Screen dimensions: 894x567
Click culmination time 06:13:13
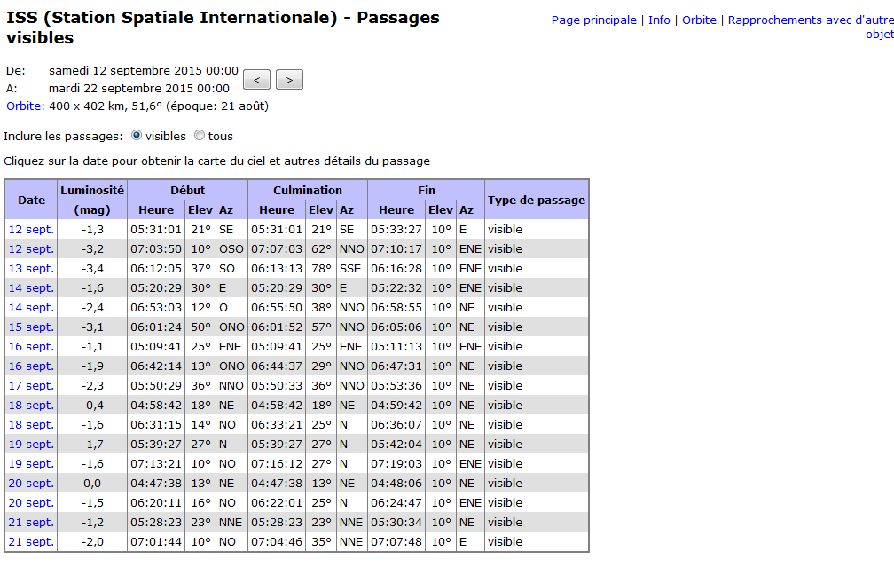pos(277,268)
